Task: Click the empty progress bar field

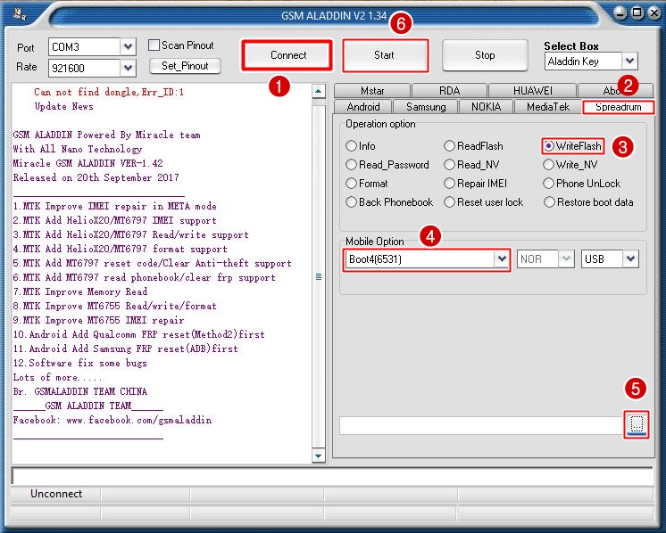Action: coord(332,476)
